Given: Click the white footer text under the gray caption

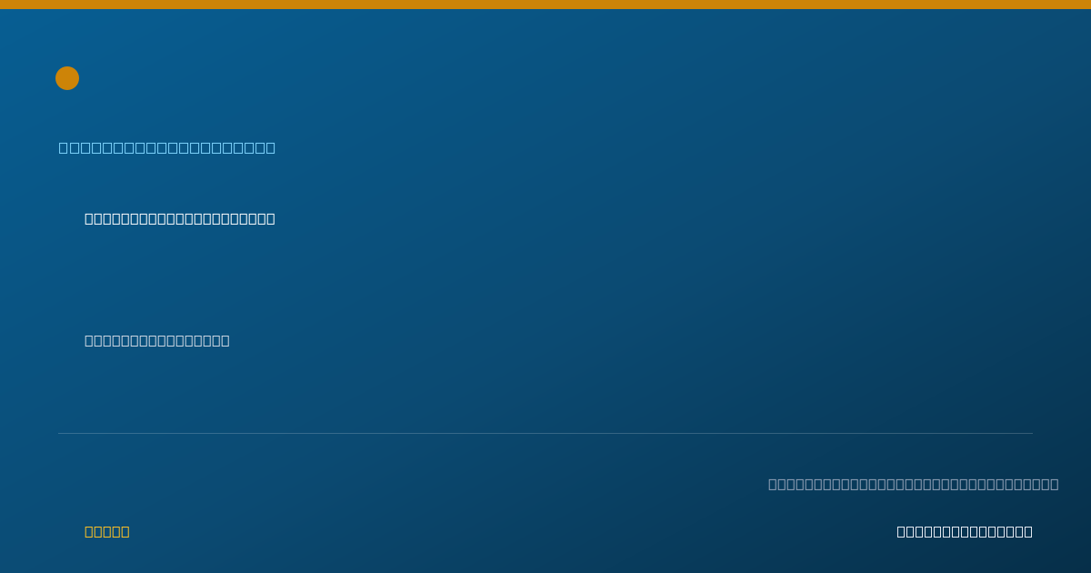Looking at the screenshot, I should [x=965, y=531].
